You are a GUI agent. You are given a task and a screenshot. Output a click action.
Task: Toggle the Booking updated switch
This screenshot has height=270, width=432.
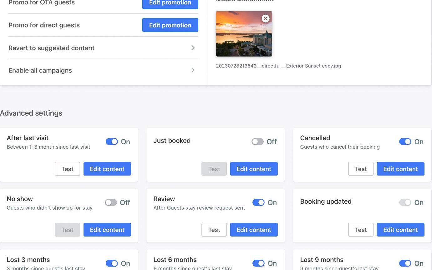click(405, 202)
